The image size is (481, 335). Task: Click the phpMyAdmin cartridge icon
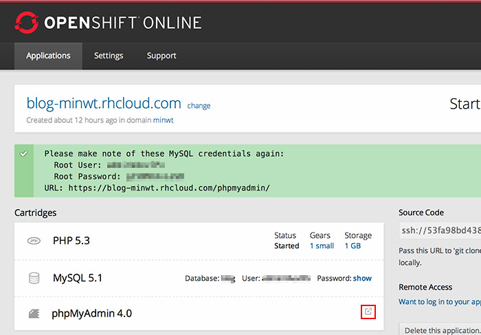pos(34,314)
